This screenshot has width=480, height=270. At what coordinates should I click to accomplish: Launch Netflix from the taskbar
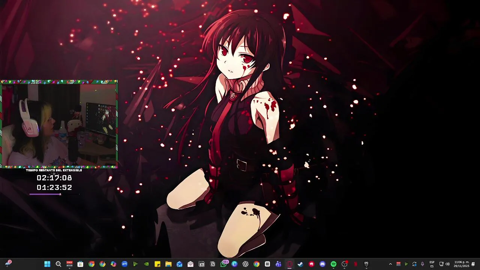355,264
